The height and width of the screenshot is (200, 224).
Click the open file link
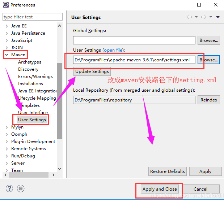(x=113, y=50)
